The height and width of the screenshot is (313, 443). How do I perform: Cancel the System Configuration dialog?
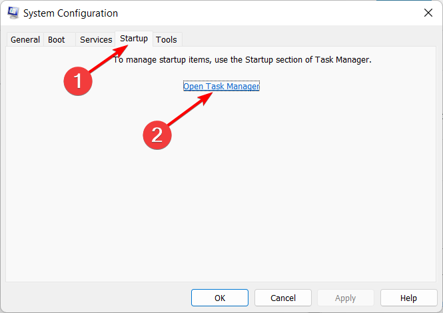[x=284, y=298]
